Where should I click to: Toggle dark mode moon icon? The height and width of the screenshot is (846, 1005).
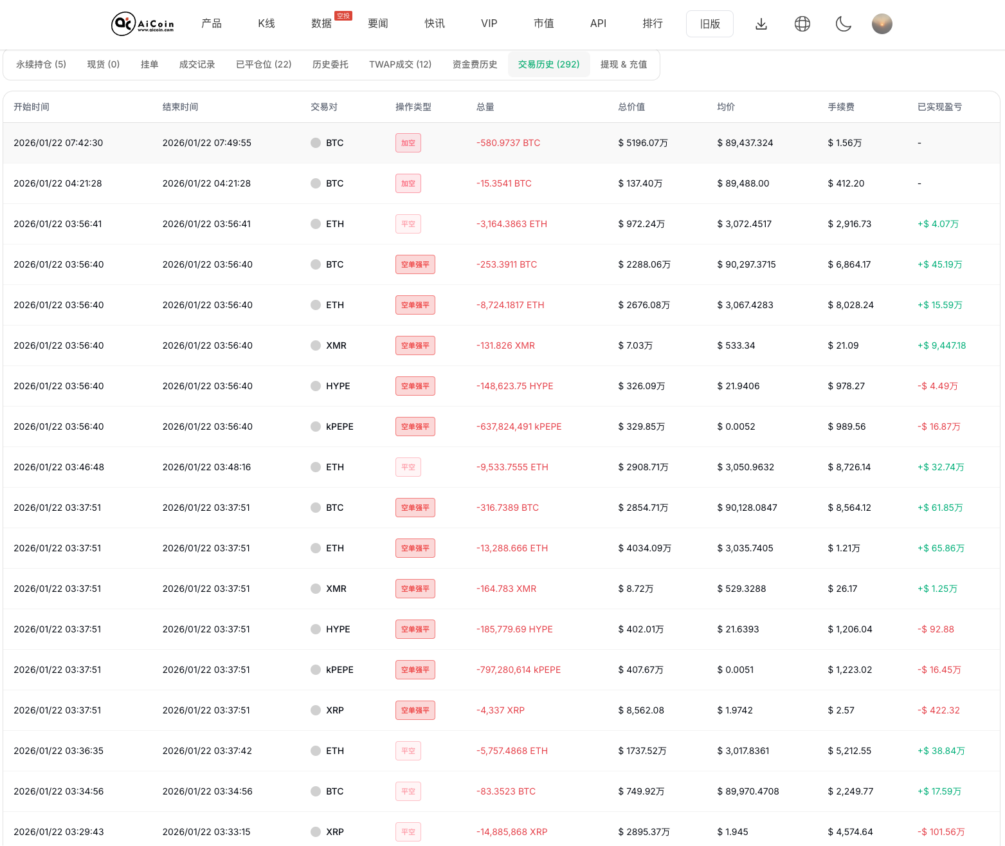[843, 24]
